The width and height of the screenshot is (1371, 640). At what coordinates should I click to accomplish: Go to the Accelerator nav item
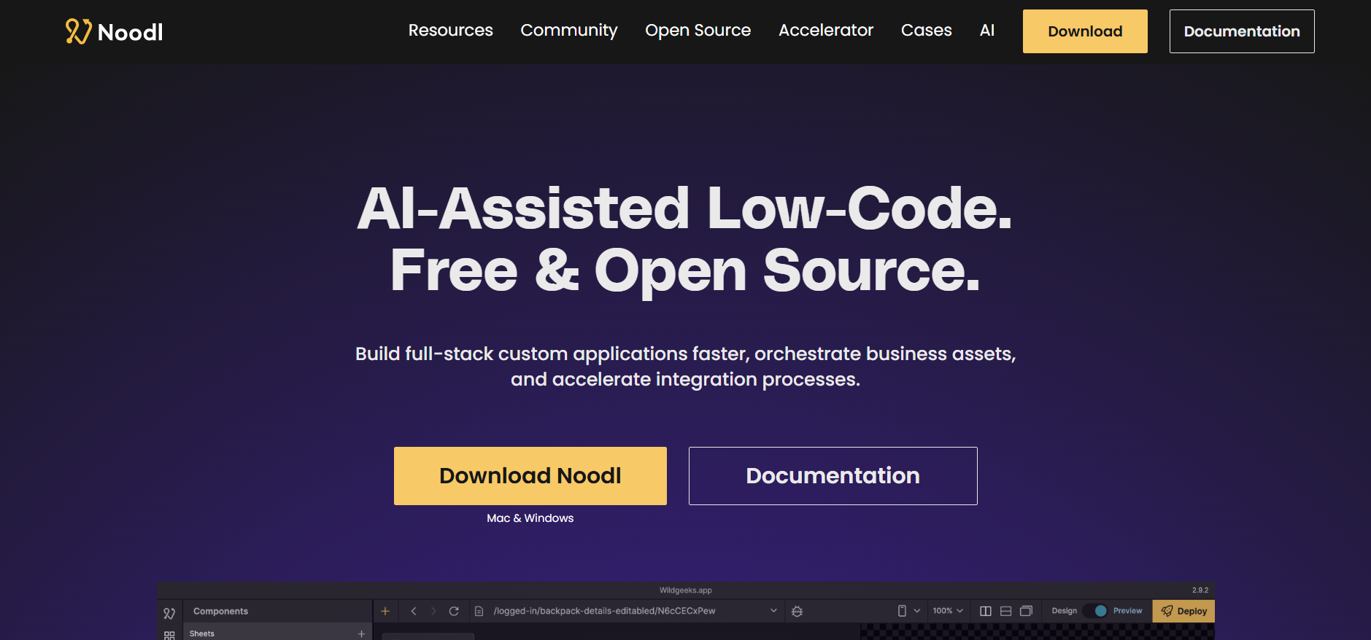point(825,31)
